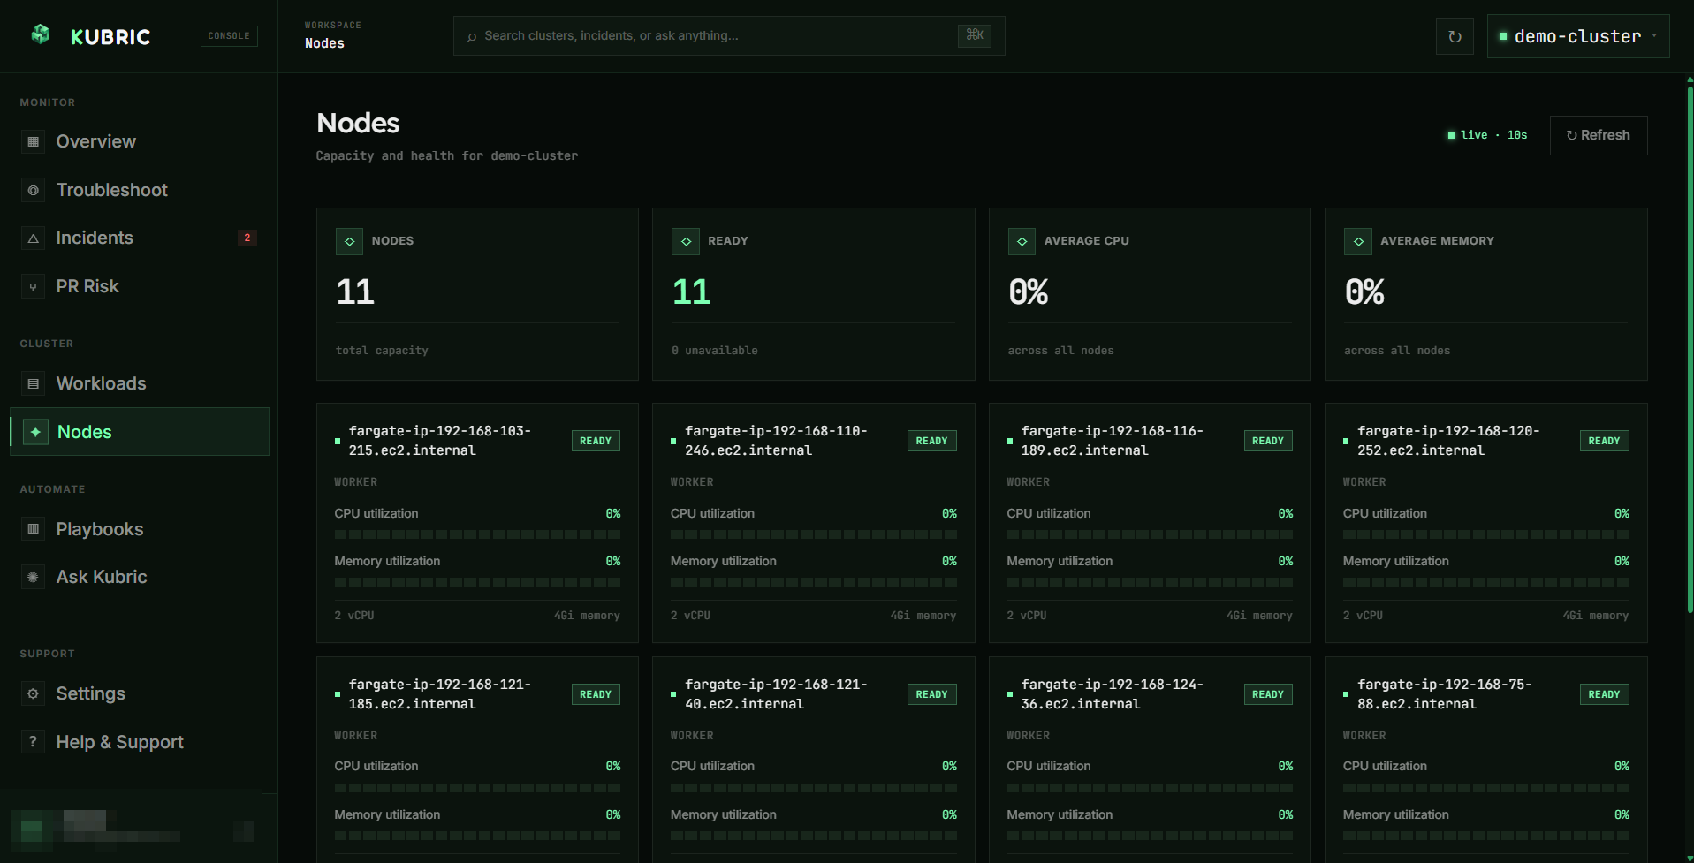Click READY badge for node 103-215

pyautogui.click(x=596, y=441)
